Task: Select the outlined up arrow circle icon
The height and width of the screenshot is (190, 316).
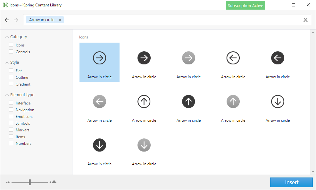Action: pos(144,102)
